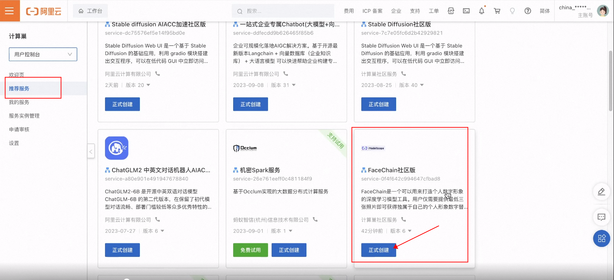Image resolution: width=614 pixels, height=280 pixels.
Task: Click 正式创建 for Stable diffusion AIACC加速社区版
Action: tap(122, 104)
